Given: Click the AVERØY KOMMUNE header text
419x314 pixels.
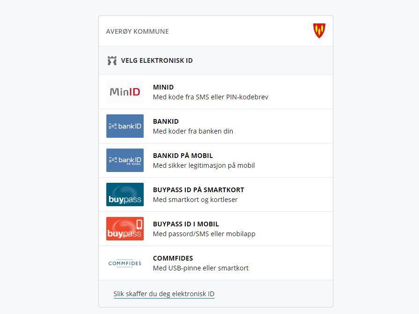Looking at the screenshot, I should 138,31.
